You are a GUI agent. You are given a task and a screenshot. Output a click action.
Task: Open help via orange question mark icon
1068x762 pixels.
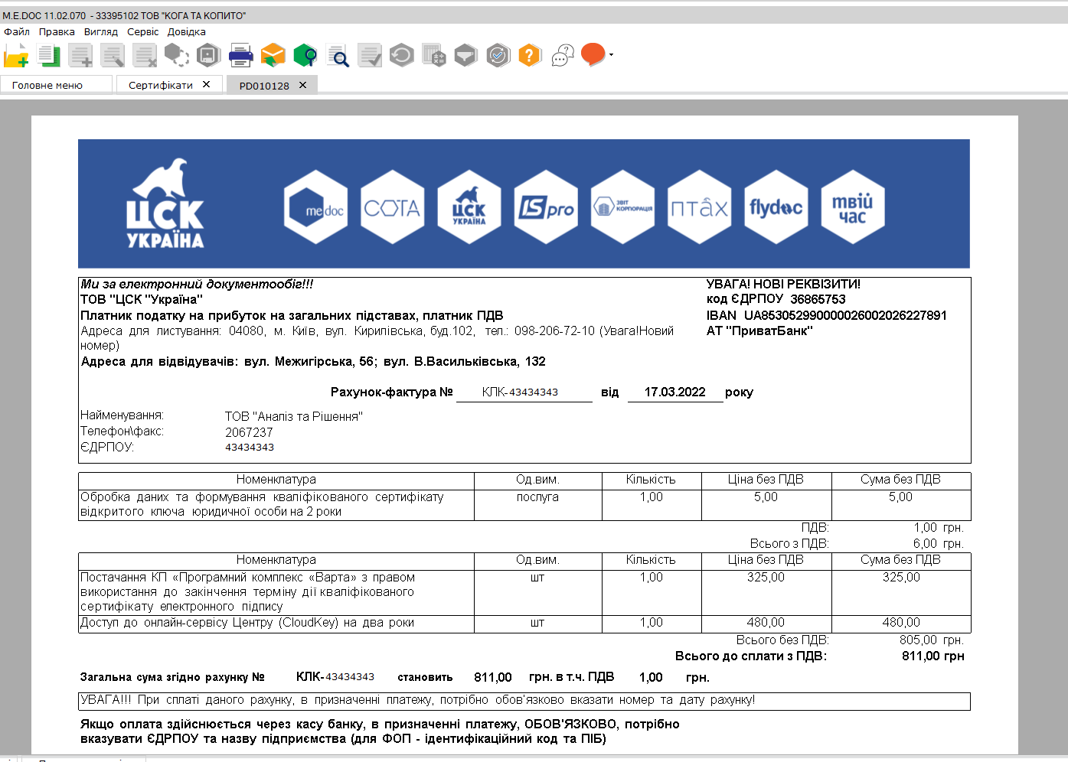[x=530, y=56]
